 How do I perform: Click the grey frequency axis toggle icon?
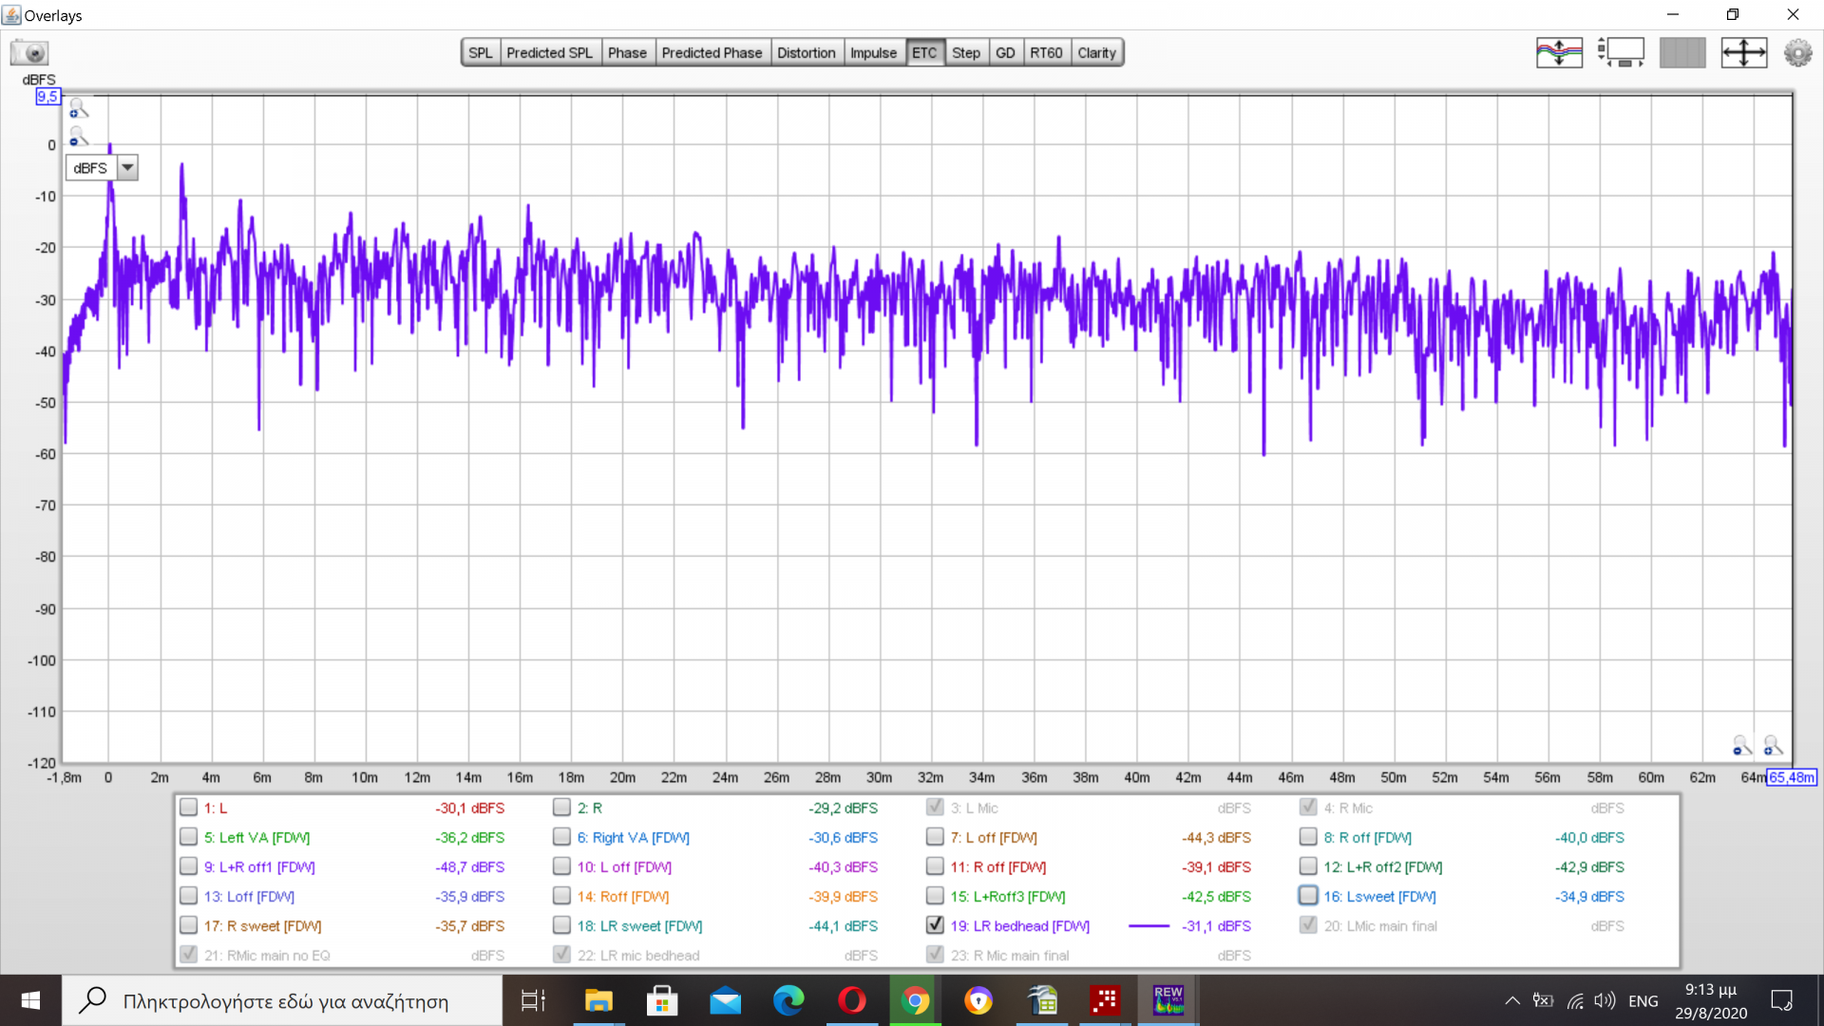[1682, 52]
